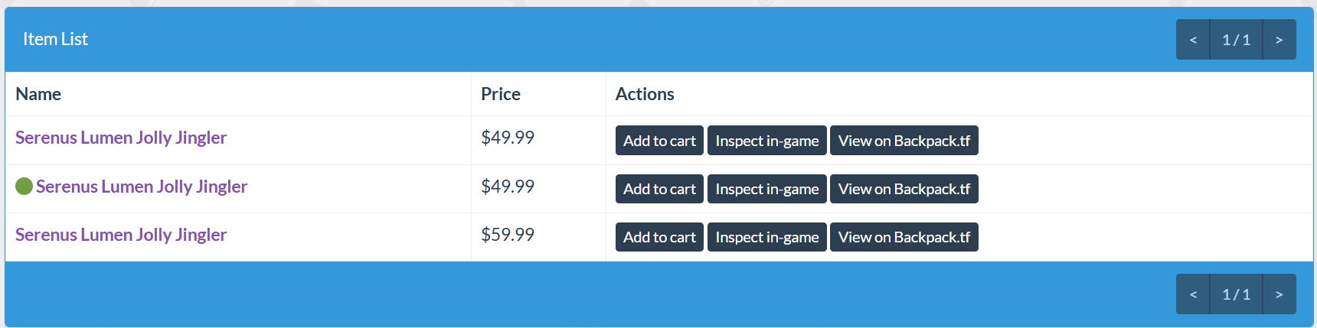Go to next page in top pagination
Viewport: 1317px width, 328px height.
[x=1279, y=40]
